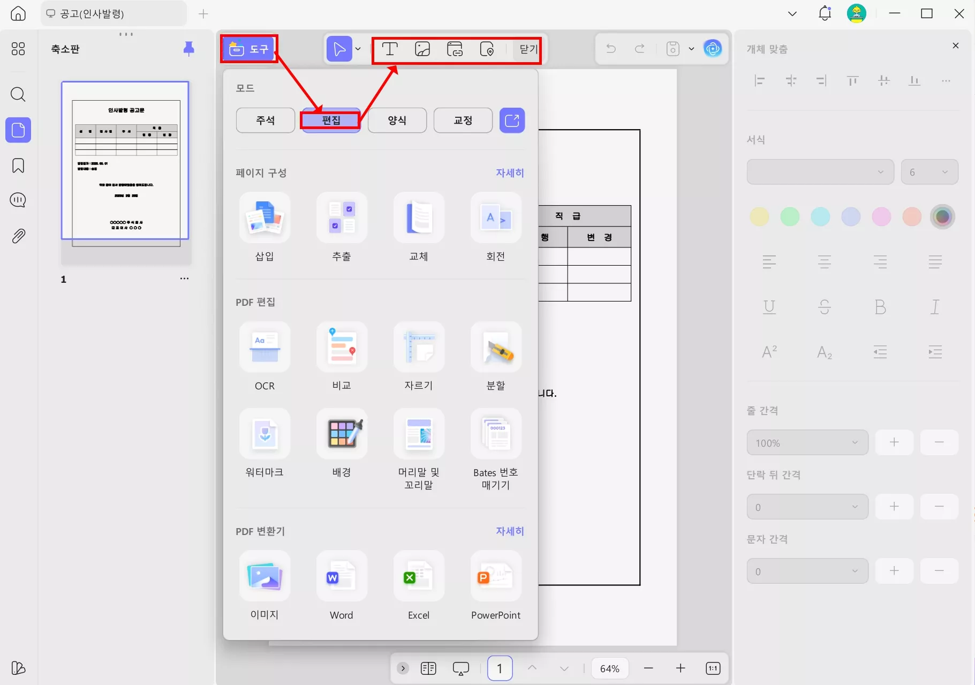Select the pointer selection tool
Image resolution: width=975 pixels, height=685 pixels.
click(x=339, y=49)
